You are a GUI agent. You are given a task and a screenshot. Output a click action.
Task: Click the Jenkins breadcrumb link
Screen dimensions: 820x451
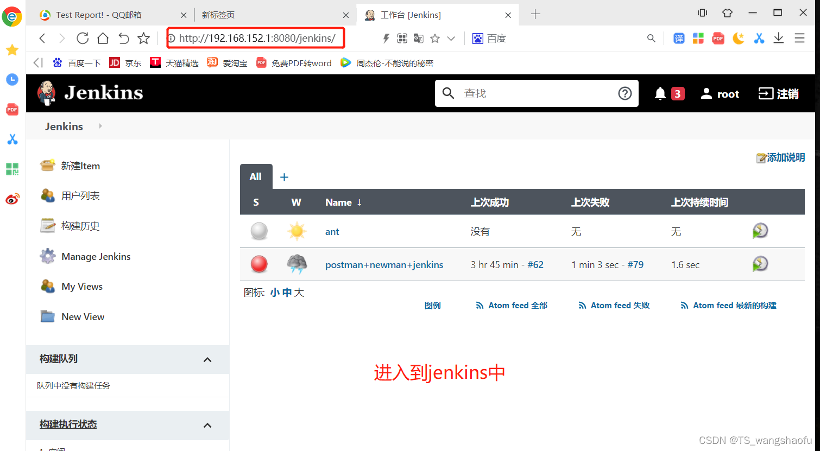pyautogui.click(x=64, y=126)
